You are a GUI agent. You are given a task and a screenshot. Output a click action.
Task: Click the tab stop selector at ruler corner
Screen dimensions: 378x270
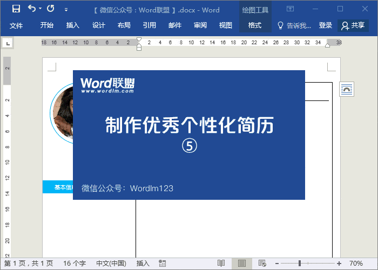[x=8, y=43]
